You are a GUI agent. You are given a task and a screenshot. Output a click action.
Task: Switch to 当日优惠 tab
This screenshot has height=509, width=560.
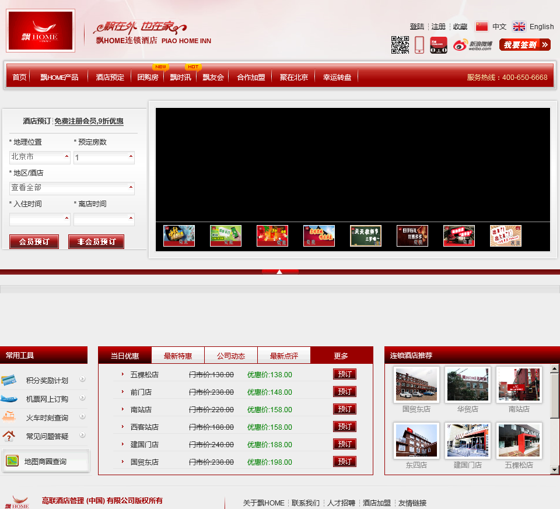[x=125, y=356]
